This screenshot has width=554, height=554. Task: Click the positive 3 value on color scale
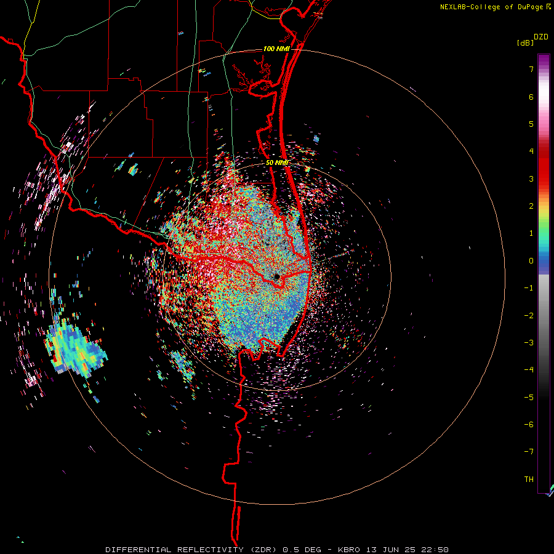pos(531,179)
